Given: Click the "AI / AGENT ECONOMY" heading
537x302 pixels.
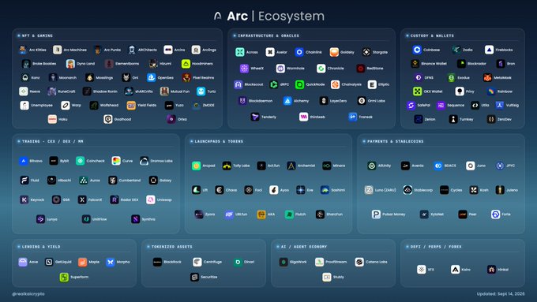Looking at the screenshot, I should pyautogui.click(x=304, y=247).
